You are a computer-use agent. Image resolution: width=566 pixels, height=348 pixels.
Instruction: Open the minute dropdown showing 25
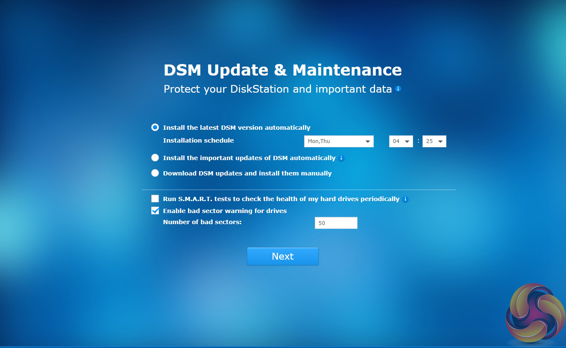coord(434,141)
